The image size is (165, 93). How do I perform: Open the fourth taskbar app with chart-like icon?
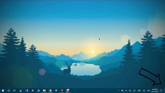point(21,91)
